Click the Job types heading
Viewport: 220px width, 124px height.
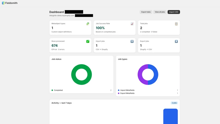click(x=122, y=59)
